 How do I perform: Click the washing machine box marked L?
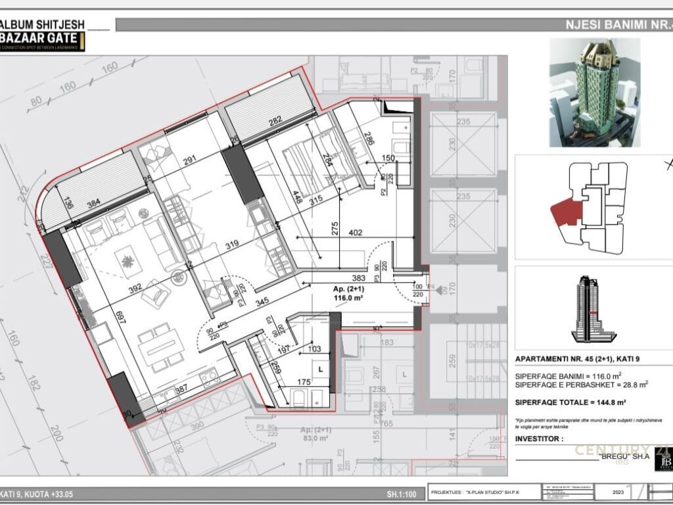point(319,371)
